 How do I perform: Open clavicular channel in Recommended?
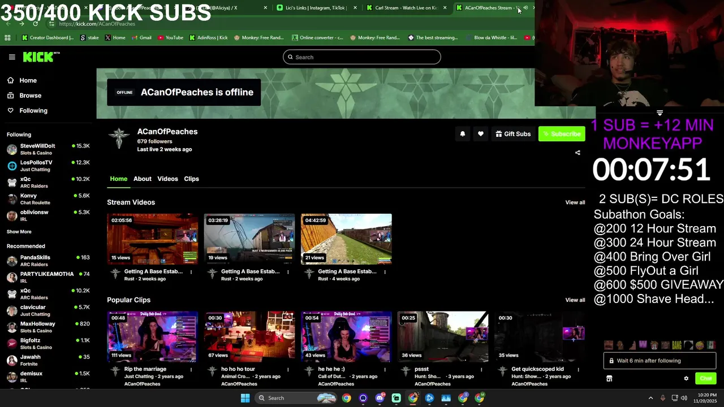pos(48,310)
